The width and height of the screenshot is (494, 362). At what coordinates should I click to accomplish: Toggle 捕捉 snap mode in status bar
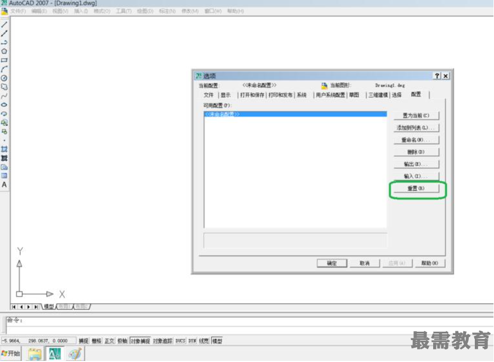tap(83, 341)
